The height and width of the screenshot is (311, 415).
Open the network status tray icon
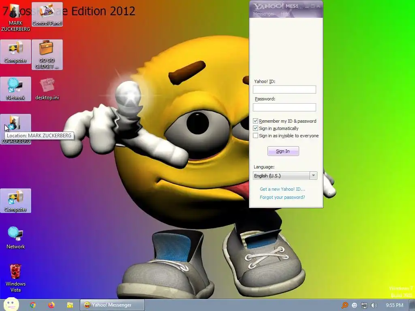click(x=364, y=305)
